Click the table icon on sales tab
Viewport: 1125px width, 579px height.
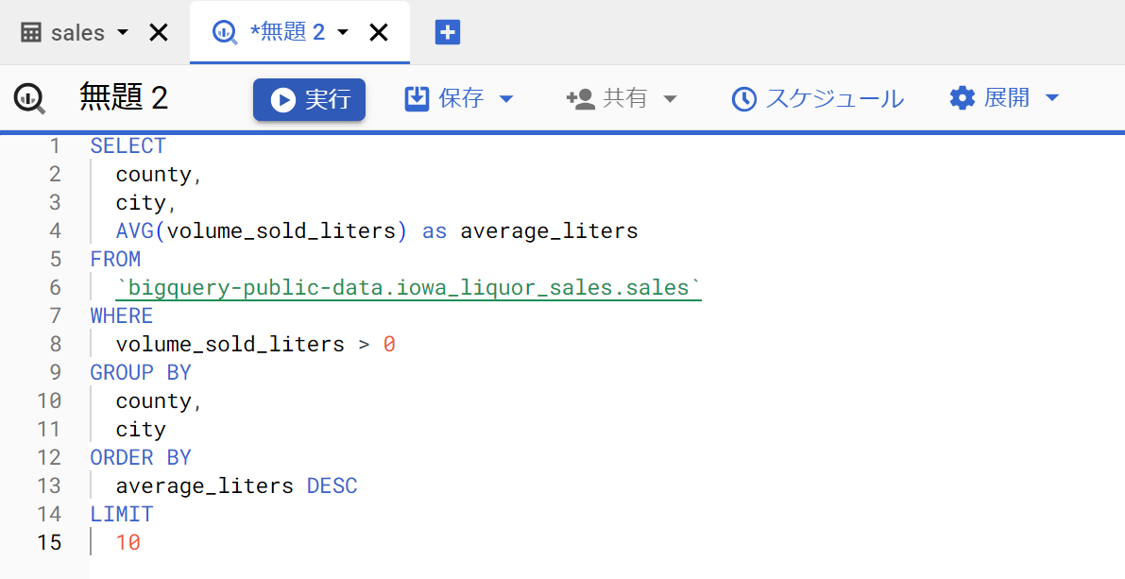(31, 32)
